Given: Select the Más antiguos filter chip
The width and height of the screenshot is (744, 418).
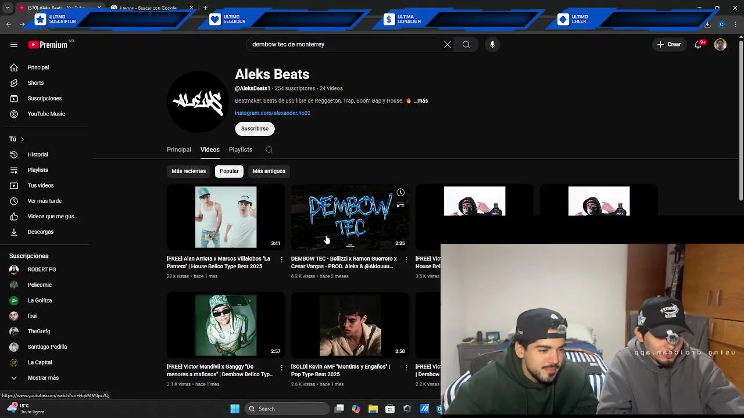Looking at the screenshot, I should pos(269,171).
